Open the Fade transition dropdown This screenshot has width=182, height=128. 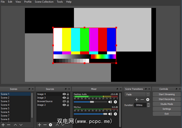[137, 94]
